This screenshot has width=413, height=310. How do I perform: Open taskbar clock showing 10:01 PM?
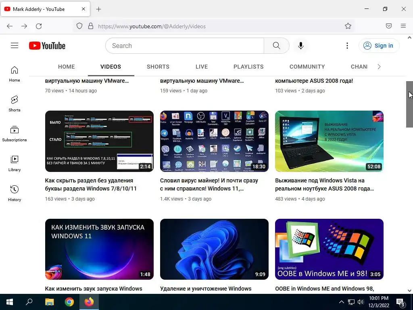click(x=379, y=302)
